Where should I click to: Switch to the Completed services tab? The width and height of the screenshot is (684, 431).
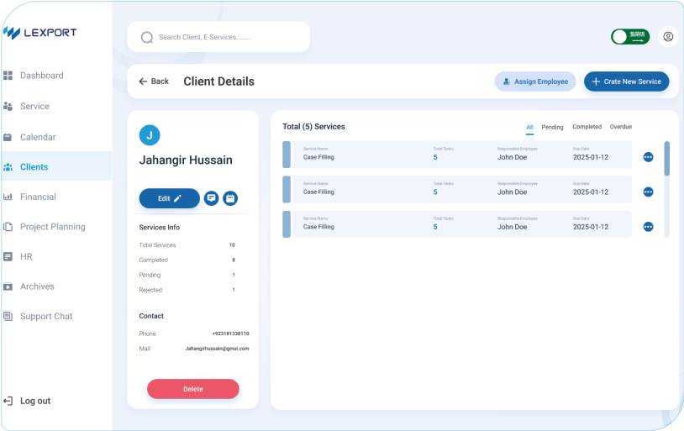pos(587,127)
